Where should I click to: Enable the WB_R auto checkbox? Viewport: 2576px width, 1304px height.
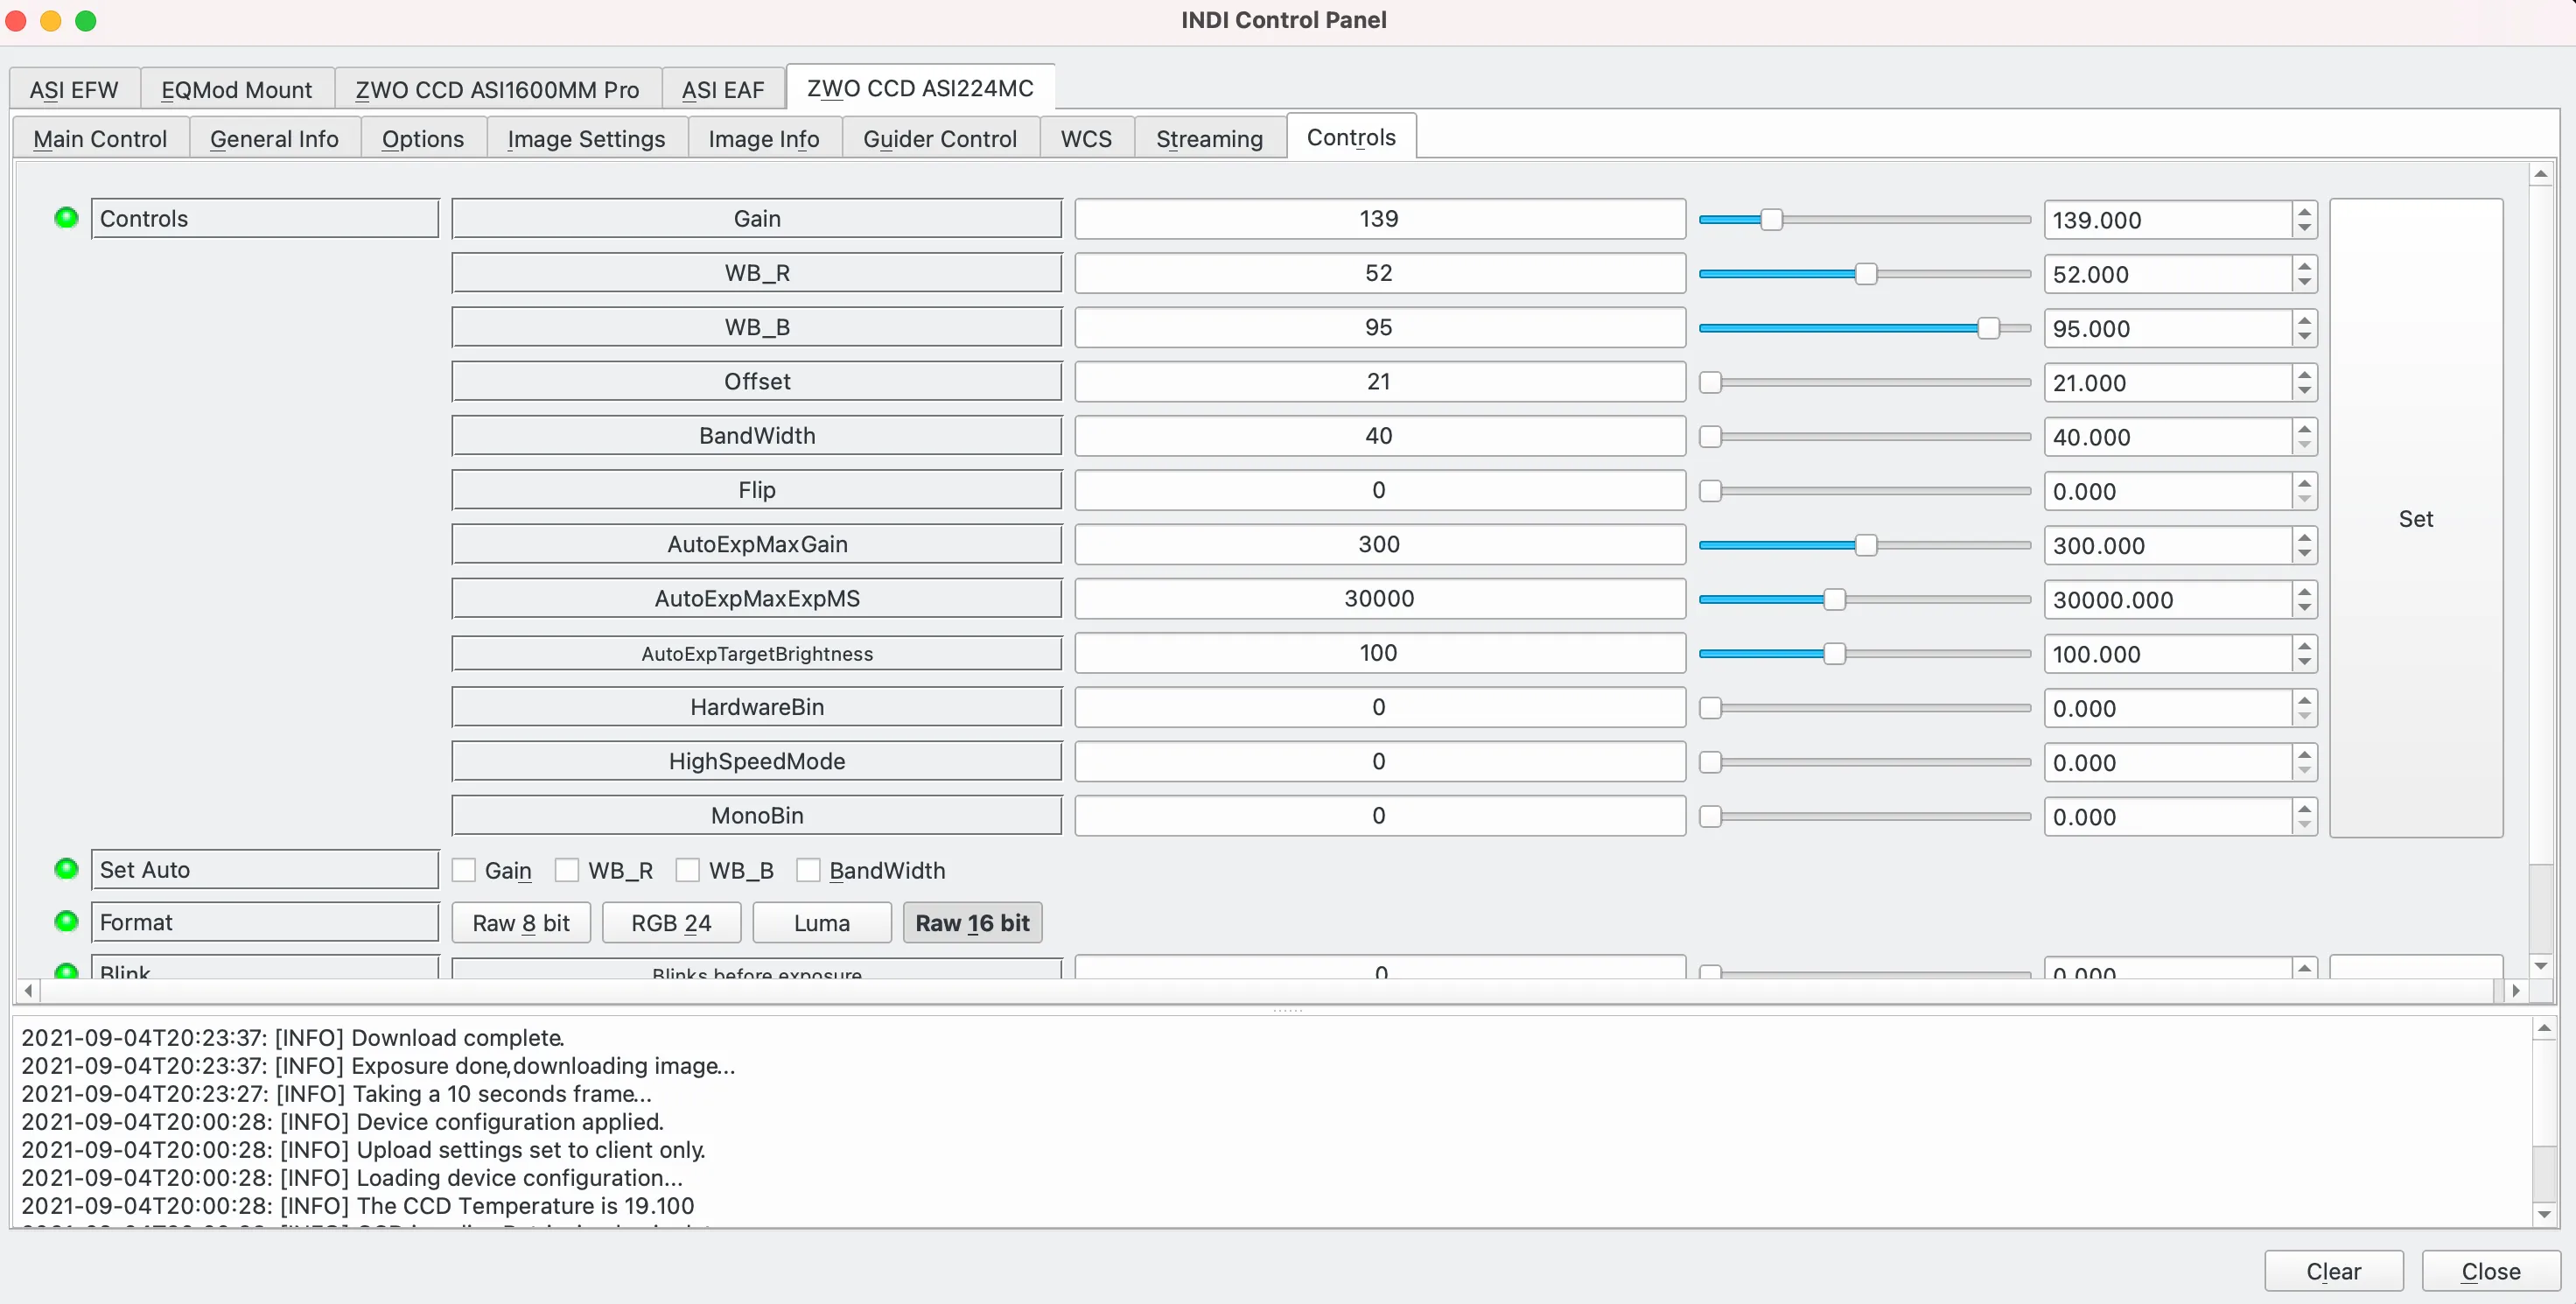click(x=567, y=870)
